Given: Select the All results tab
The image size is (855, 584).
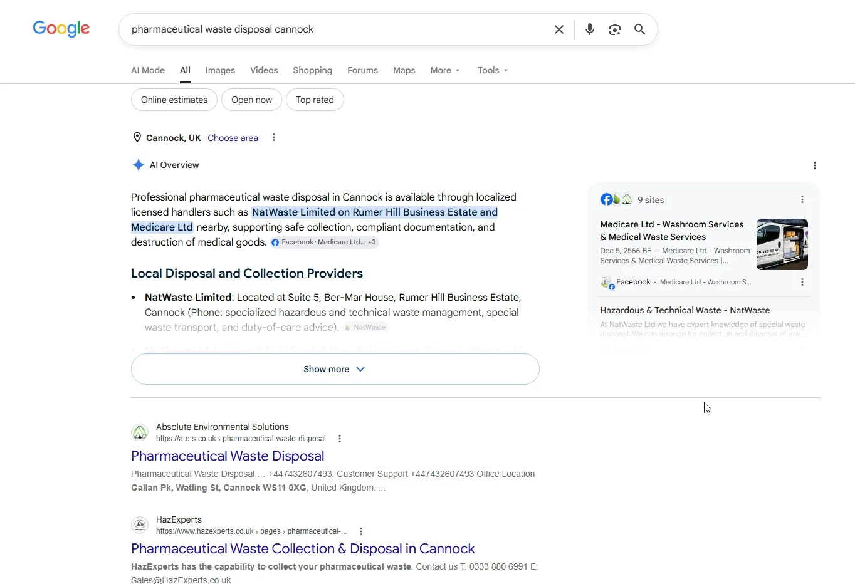Looking at the screenshot, I should click(185, 70).
